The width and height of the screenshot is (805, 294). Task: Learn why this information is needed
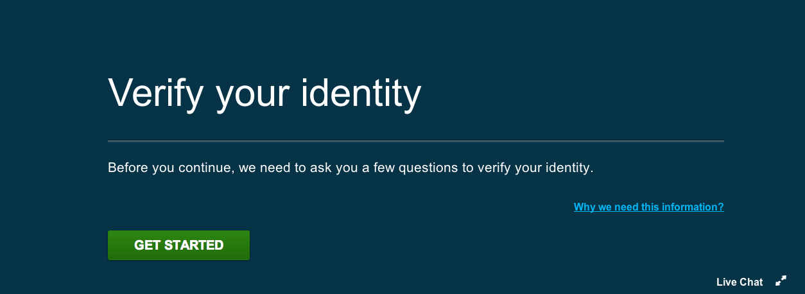pos(649,207)
